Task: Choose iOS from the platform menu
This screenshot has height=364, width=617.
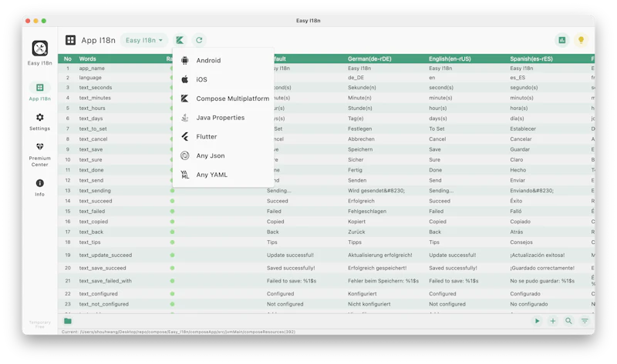Action: 223,79
